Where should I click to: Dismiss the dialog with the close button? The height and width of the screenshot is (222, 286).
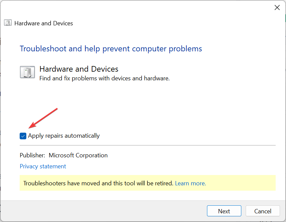click(277, 7)
